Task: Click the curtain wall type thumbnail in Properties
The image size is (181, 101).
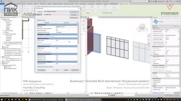Action: pyautogui.click(x=156, y=22)
